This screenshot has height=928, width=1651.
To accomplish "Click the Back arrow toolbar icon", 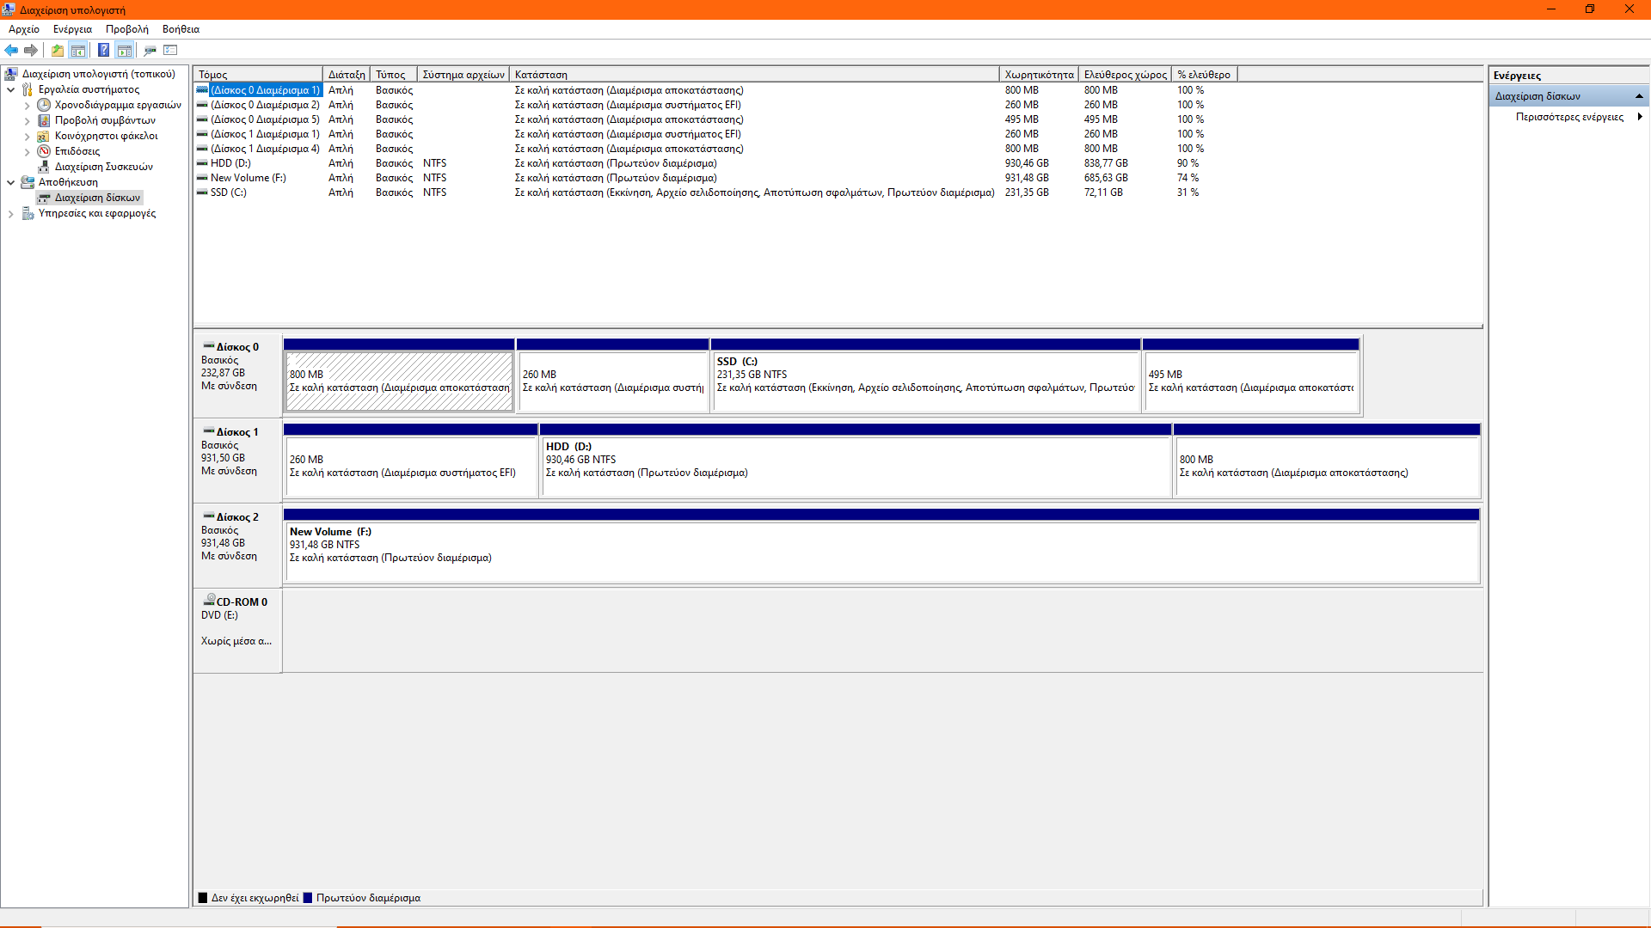I will 11,50.
